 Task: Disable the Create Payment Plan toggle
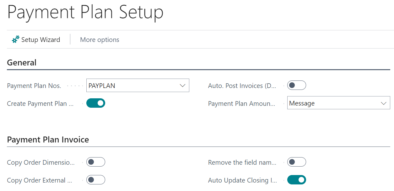tap(96, 103)
